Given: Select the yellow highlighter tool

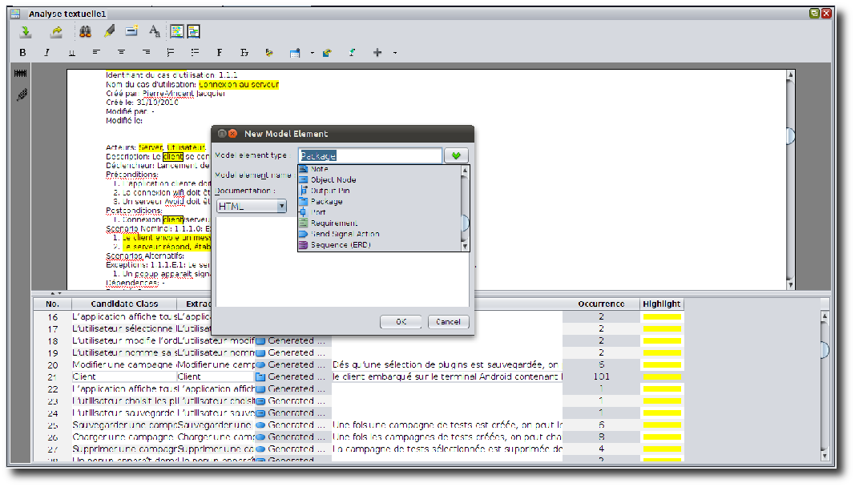Looking at the screenshot, I should click(109, 32).
